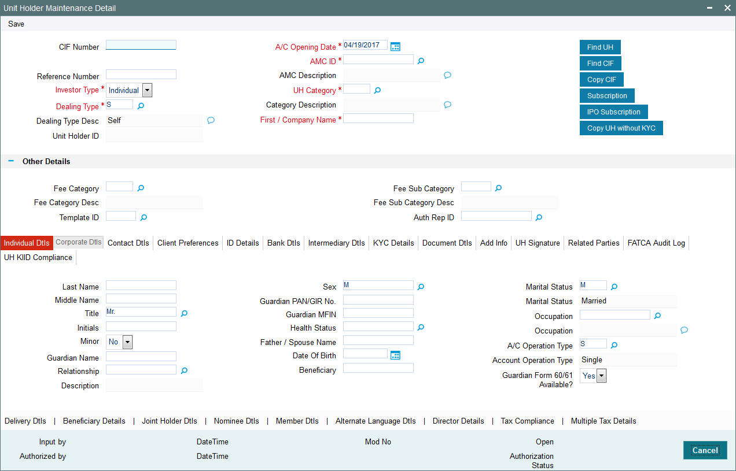
Task: Open the ID Details tab
Action: tap(243, 243)
